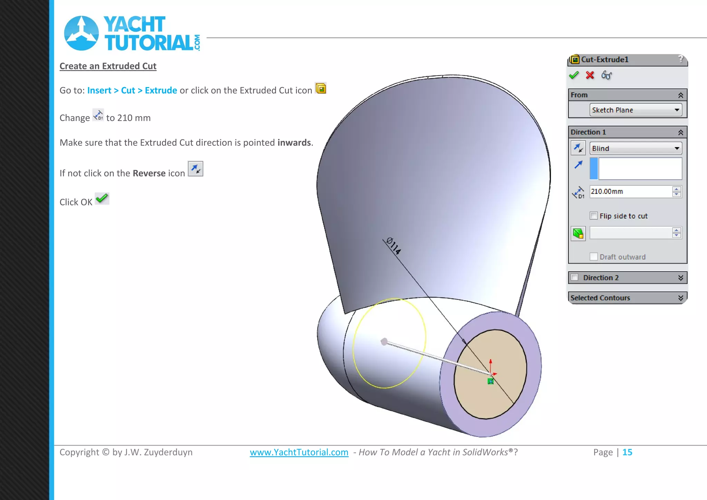The height and width of the screenshot is (500, 707).
Task: Click the Ø114 dimension label
Action: [394, 246]
